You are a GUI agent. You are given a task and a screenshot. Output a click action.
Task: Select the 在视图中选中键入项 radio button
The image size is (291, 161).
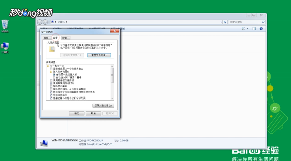click(x=54, y=75)
